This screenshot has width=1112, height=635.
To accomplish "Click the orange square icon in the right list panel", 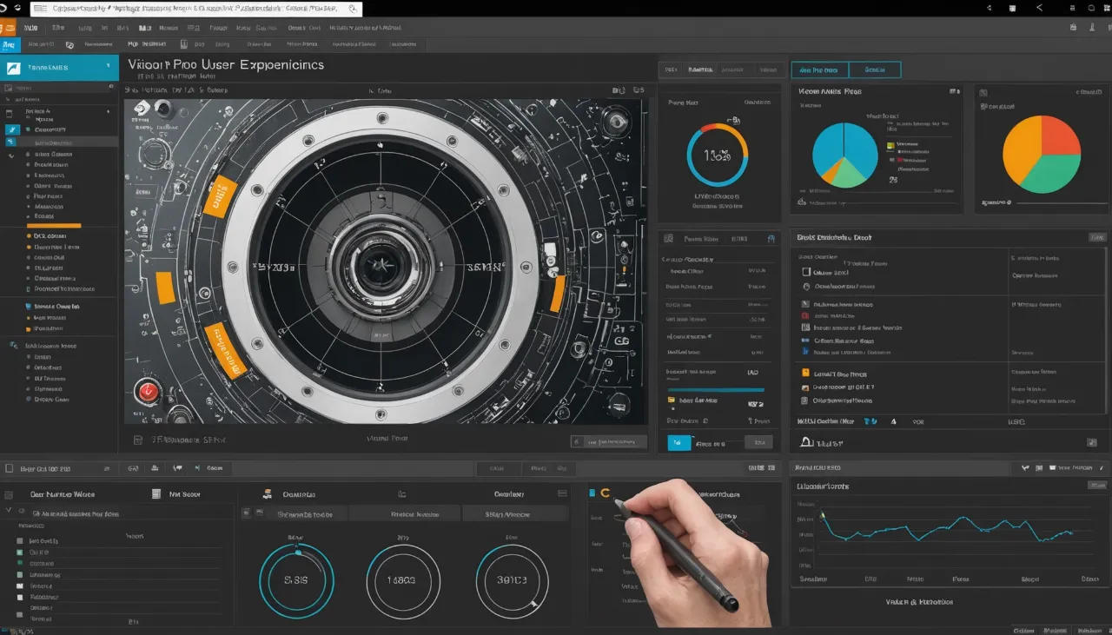I will coord(805,374).
